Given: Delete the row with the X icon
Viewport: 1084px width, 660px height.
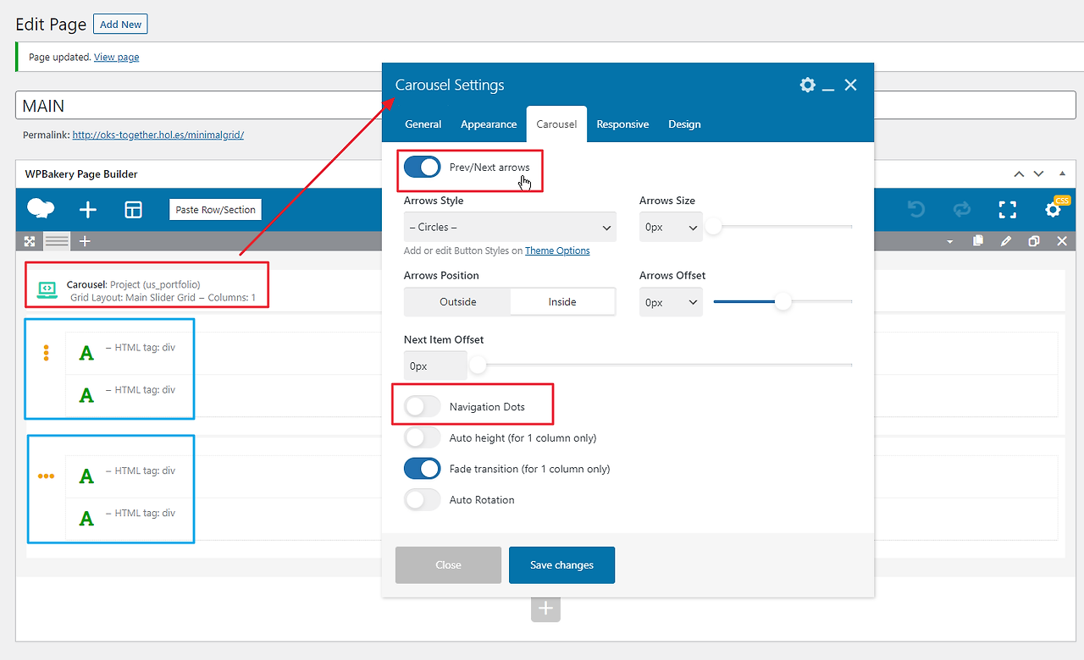Looking at the screenshot, I should (x=1062, y=241).
